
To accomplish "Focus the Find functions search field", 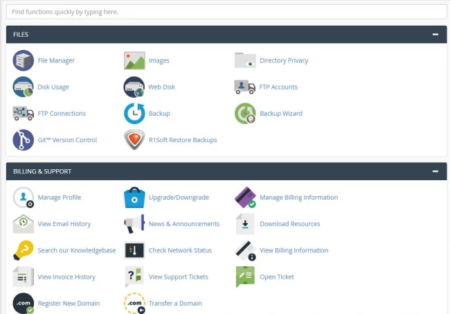I will 226,12.
